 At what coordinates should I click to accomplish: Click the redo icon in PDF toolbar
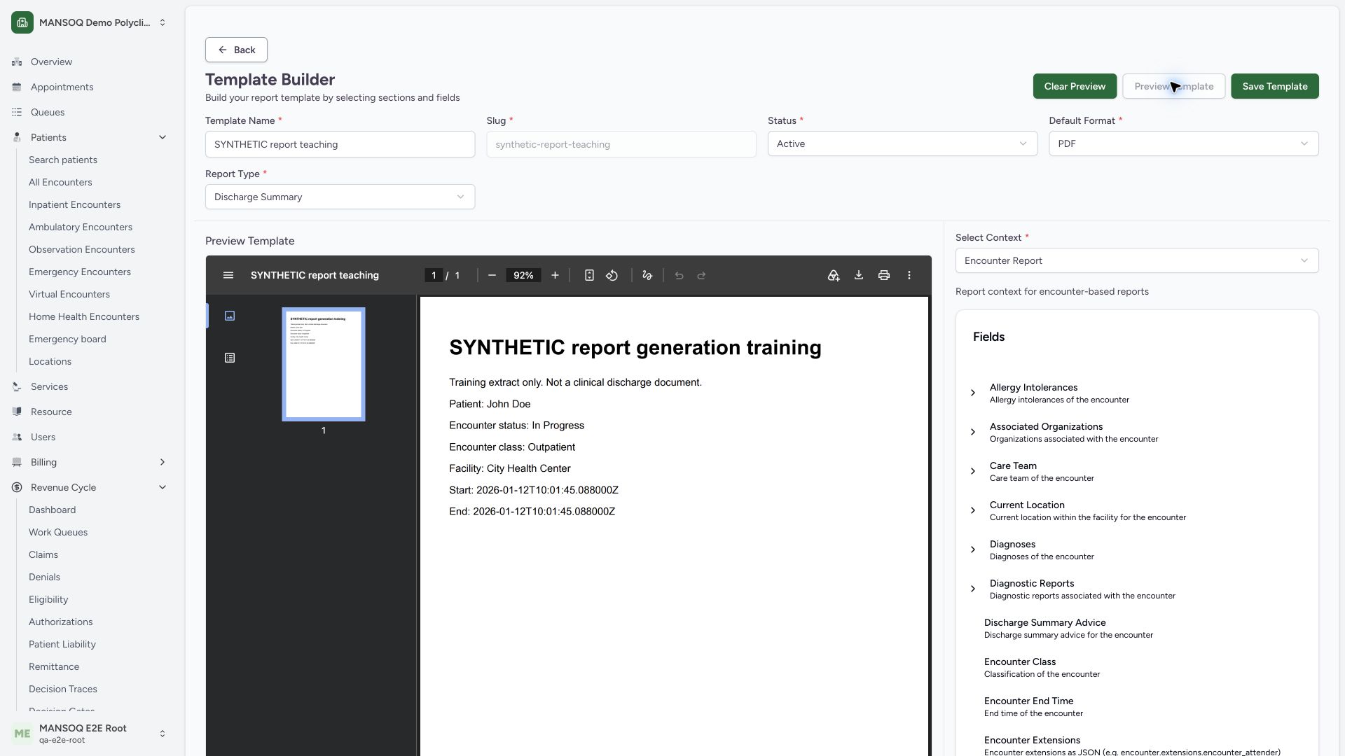[x=701, y=275]
